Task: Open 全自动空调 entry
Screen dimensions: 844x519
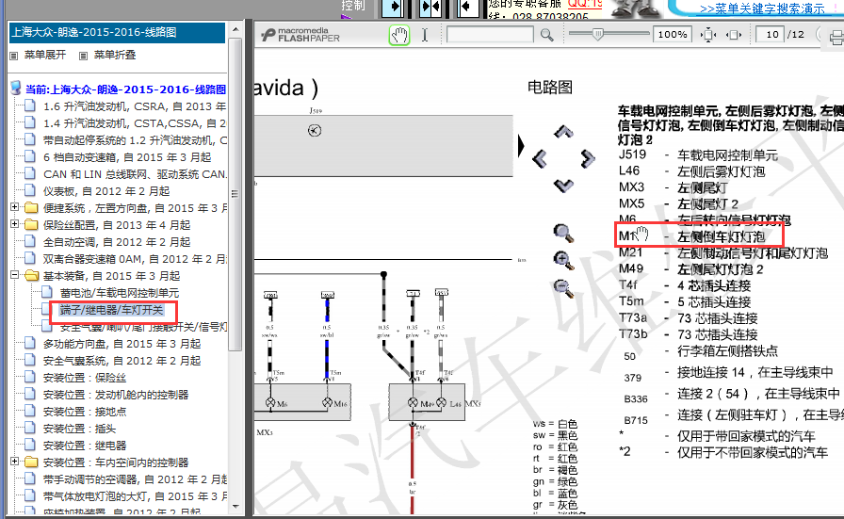Action: pyautogui.click(x=117, y=242)
